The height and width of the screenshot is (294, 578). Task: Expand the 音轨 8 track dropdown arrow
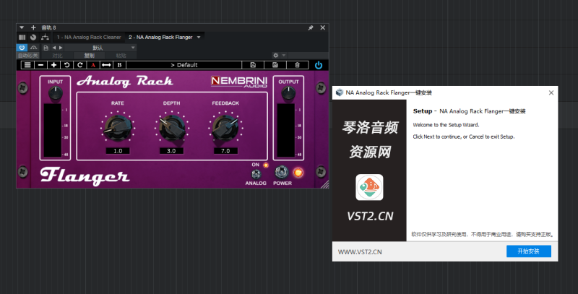22,27
